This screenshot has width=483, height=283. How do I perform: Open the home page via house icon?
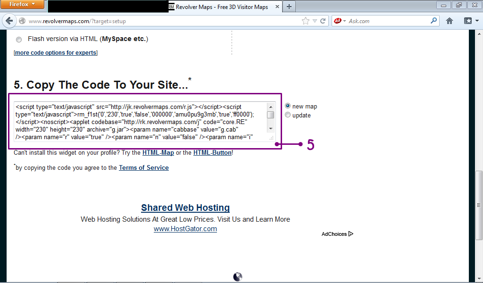[450, 21]
